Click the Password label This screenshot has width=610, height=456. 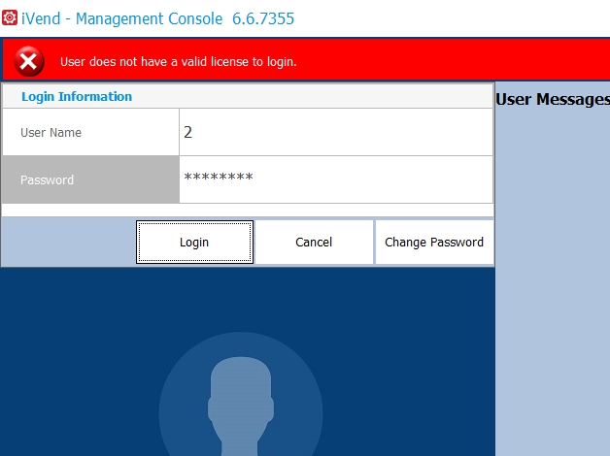pos(47,179)
